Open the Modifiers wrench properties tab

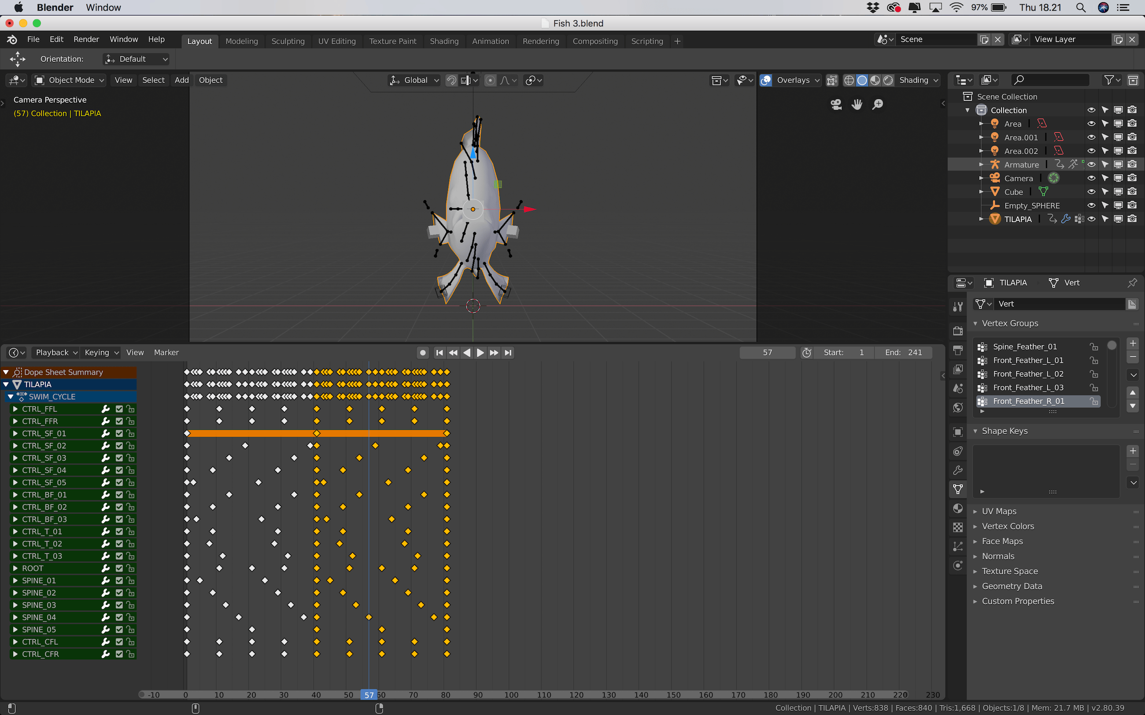[x=958, y=470]
